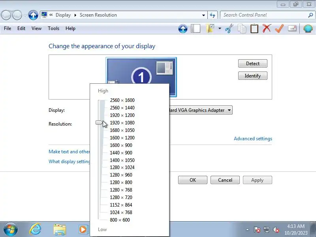316x237 pixels.
Task: Click the folder options toolbar icon
Action: pyautogui.click(x=210, y=28)
